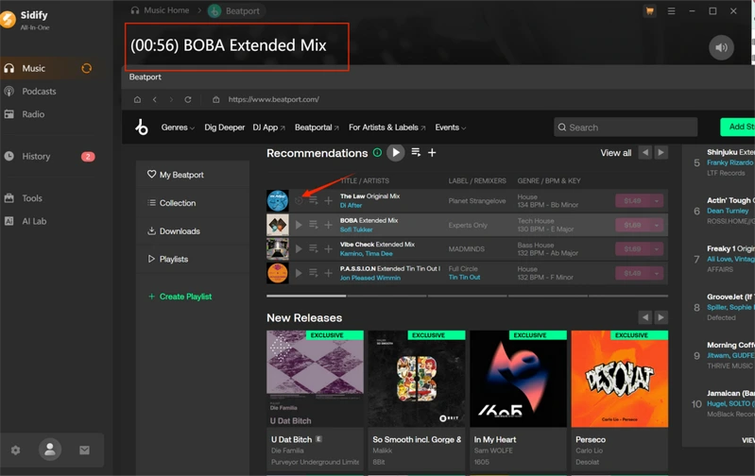Expand the Genres dropdown

[x=178, y=127]
